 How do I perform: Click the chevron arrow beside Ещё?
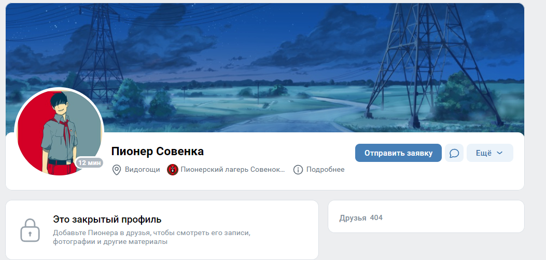coord(499,153)
